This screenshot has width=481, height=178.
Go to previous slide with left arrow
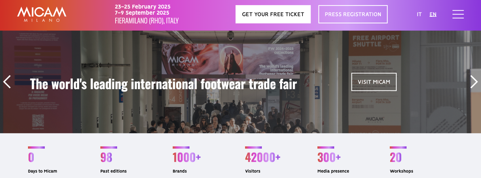pos(7,82)
